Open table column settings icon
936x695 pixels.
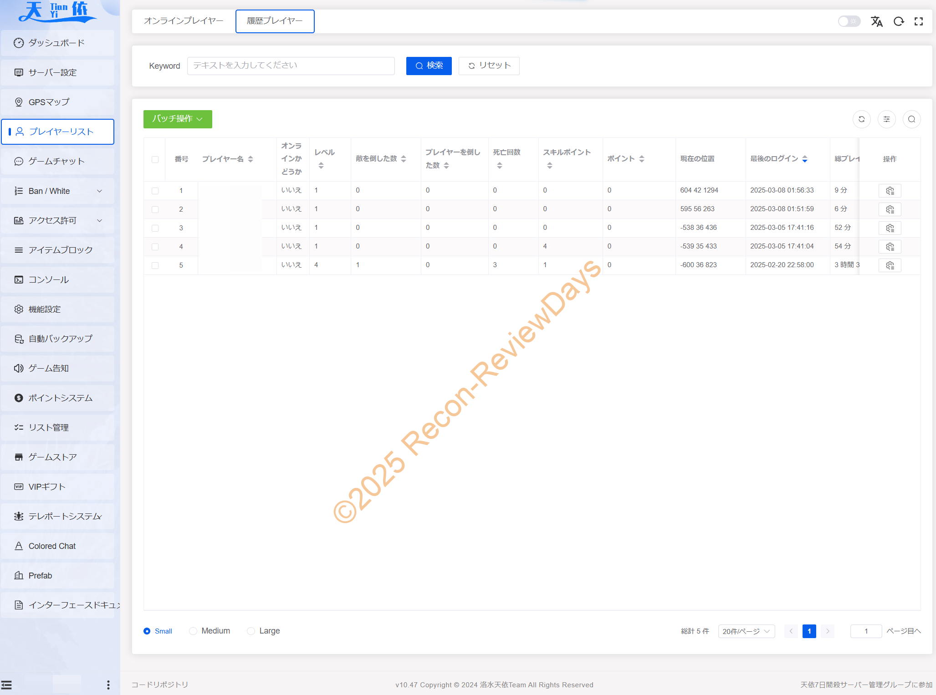tap(886, 119)
